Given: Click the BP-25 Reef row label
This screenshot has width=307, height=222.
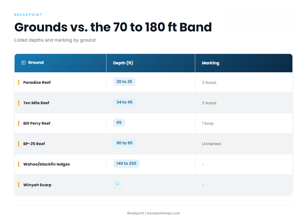Looking at the screenshot, I should point(34,144).
